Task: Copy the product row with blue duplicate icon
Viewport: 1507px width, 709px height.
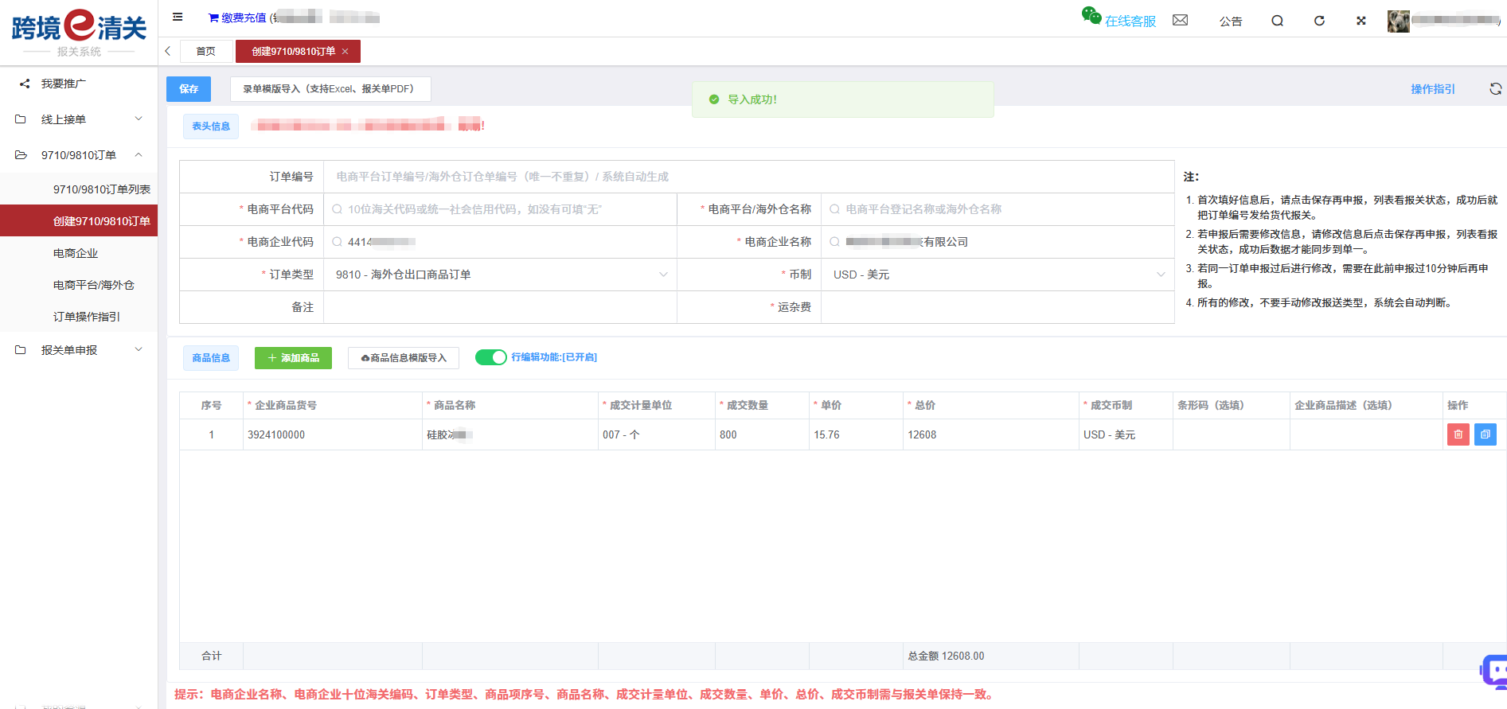Action: coord(1485,434)
